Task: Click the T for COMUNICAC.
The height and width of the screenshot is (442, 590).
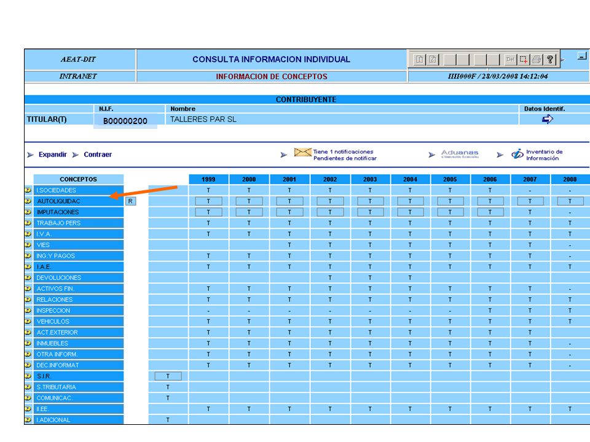Action: (x=168, y=398)
